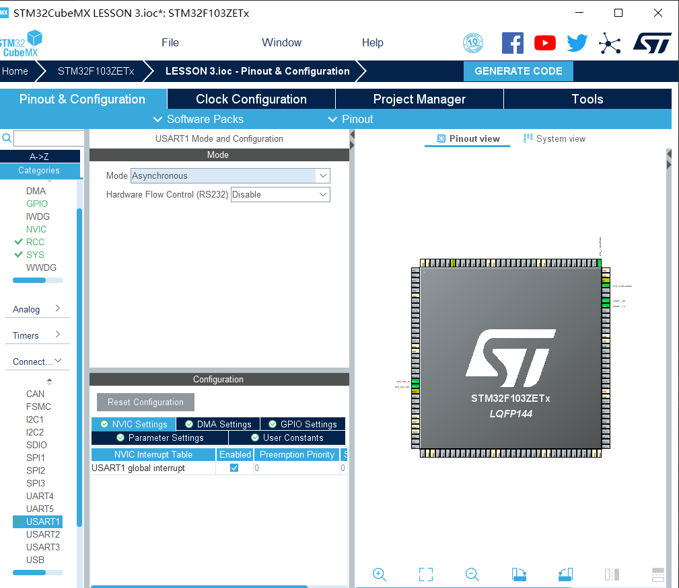Rotate the chip clockwise

point(518,575)
